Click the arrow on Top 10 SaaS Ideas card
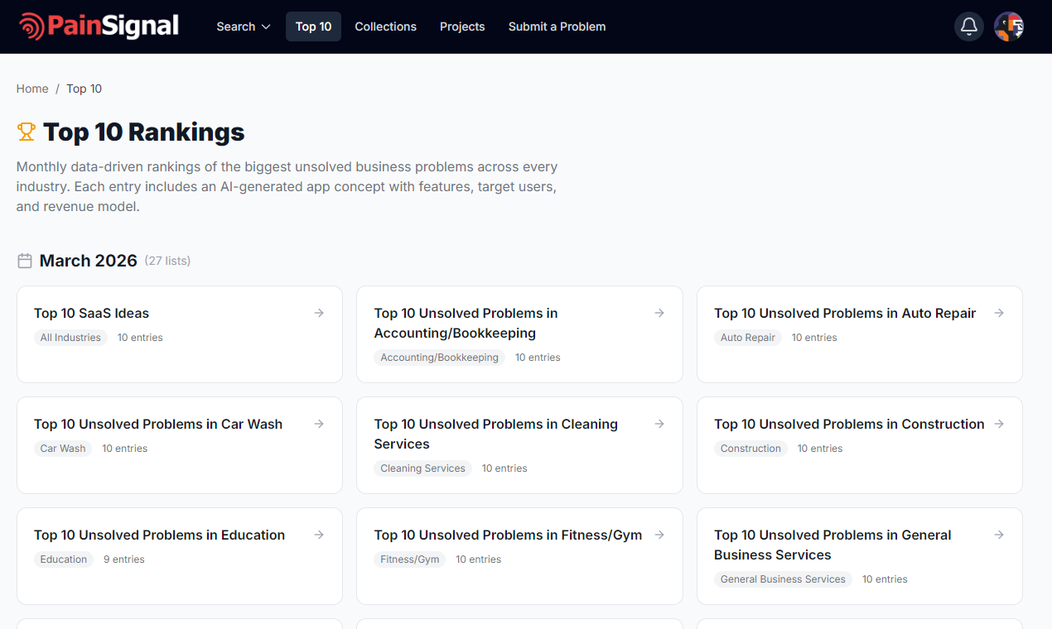The image size is (1052, 629). [x=319, y=313]
